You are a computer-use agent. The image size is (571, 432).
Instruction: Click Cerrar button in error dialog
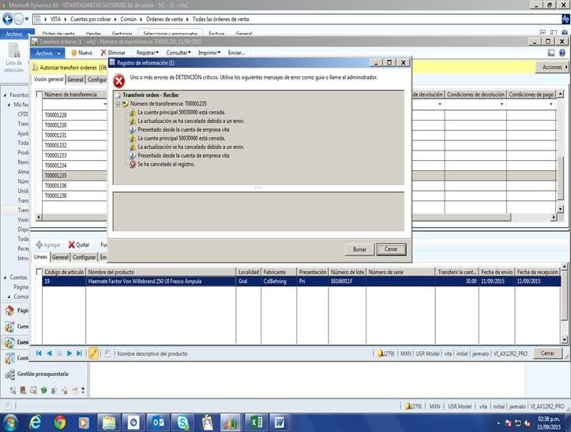tap(391, 249)
